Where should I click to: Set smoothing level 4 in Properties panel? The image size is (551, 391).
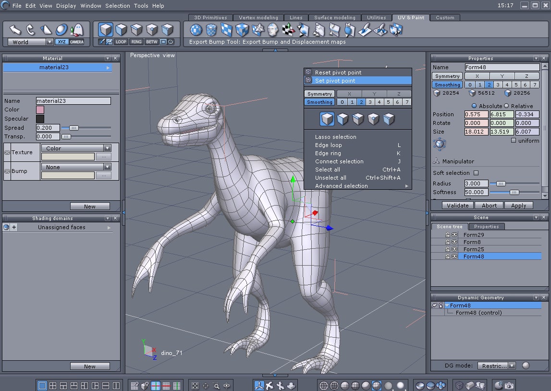pyautogui.click(x=507, y=85)
